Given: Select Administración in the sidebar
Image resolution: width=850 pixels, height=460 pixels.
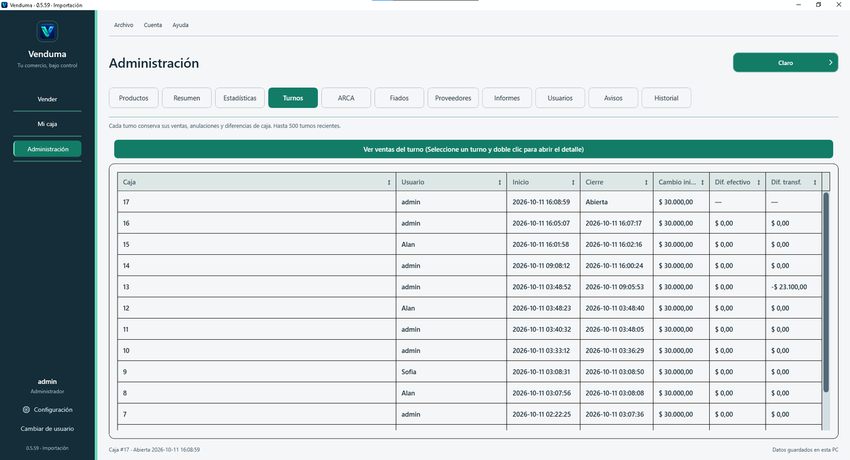Looking at the screenshot, I should pyautogui.click(x=47, y=149).
